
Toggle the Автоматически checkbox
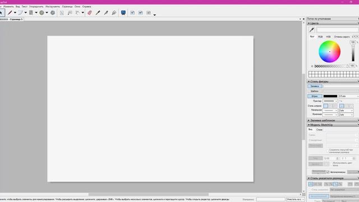coord(328,172)
